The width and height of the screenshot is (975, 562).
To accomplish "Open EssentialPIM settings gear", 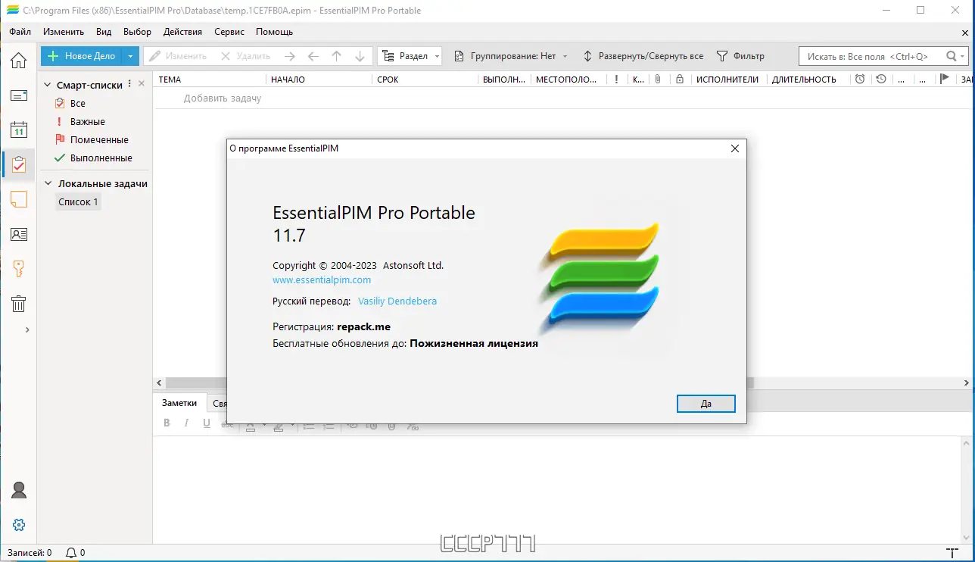I will (x=18, y=524).
